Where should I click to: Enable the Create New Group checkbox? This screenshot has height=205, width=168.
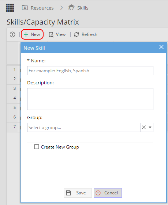(37, 147)
